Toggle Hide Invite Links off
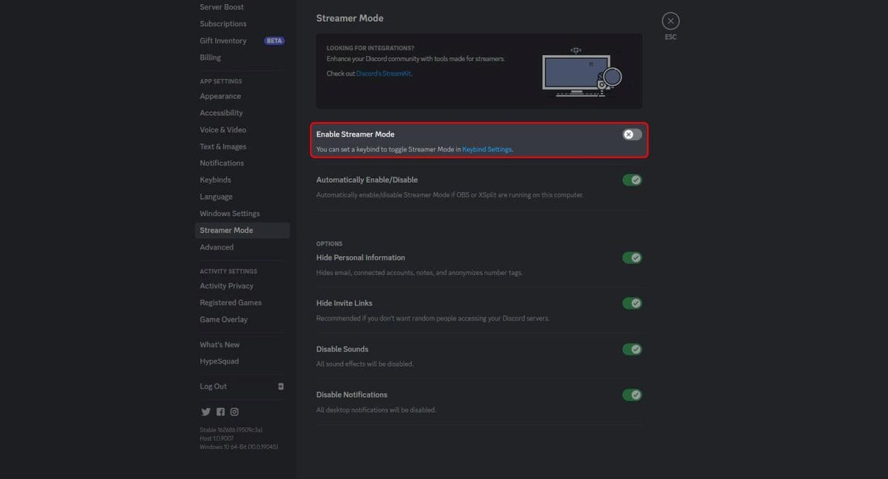This screenshot has height=479, width=888. [632, 302]
